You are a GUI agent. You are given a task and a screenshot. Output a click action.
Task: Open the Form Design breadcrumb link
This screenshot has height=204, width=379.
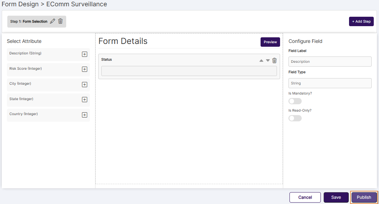click(x=20, y=4)
